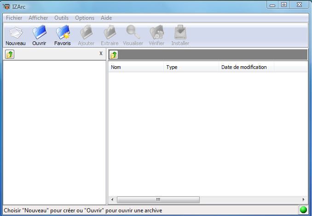The width and height of the screenshot is (312, 216).
Task: Go up a level in archive list pane
Action: tap(114, 55)
